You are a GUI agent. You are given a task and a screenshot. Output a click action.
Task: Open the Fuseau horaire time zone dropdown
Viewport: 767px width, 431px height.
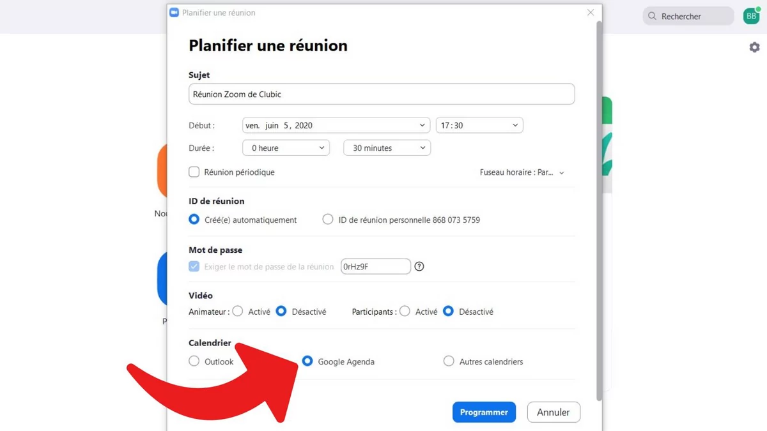(522, 172)
